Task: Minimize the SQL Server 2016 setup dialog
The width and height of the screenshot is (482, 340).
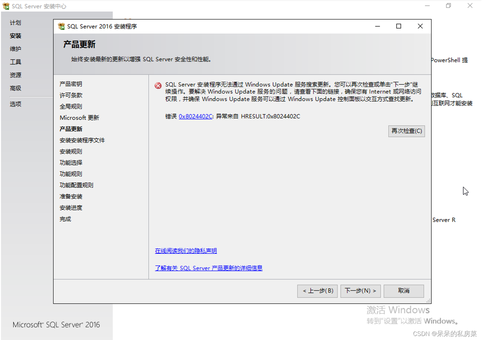Action: pos(377,26)
